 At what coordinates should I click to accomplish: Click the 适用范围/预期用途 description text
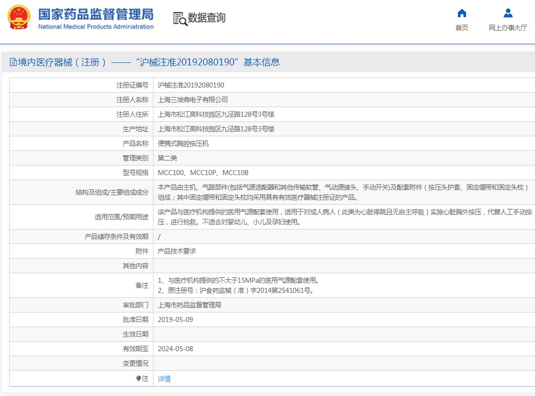tap(345, 217)
